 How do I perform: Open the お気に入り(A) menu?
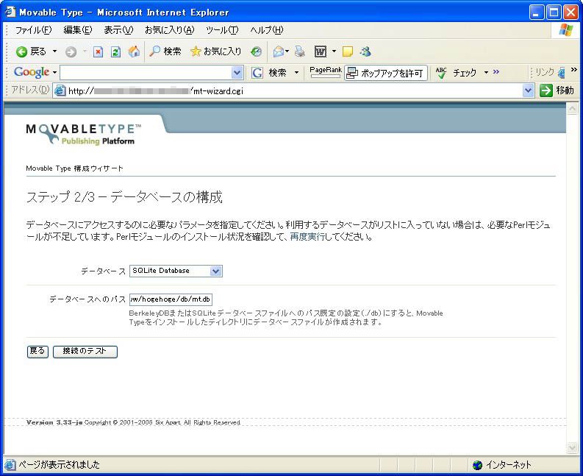click(x=169, y=29)
